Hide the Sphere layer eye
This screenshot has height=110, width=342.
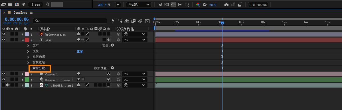click(x=4, y=79)
